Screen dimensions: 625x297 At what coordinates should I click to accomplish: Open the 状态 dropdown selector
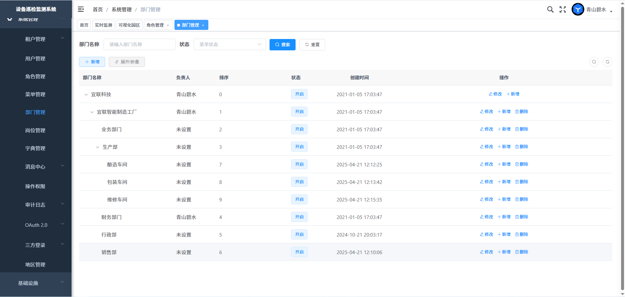(x=229, y=45)
